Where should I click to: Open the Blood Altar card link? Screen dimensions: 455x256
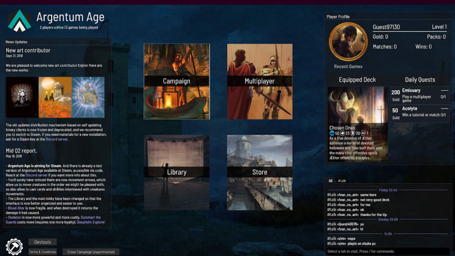pyautogui.click(x=16, y=208)
